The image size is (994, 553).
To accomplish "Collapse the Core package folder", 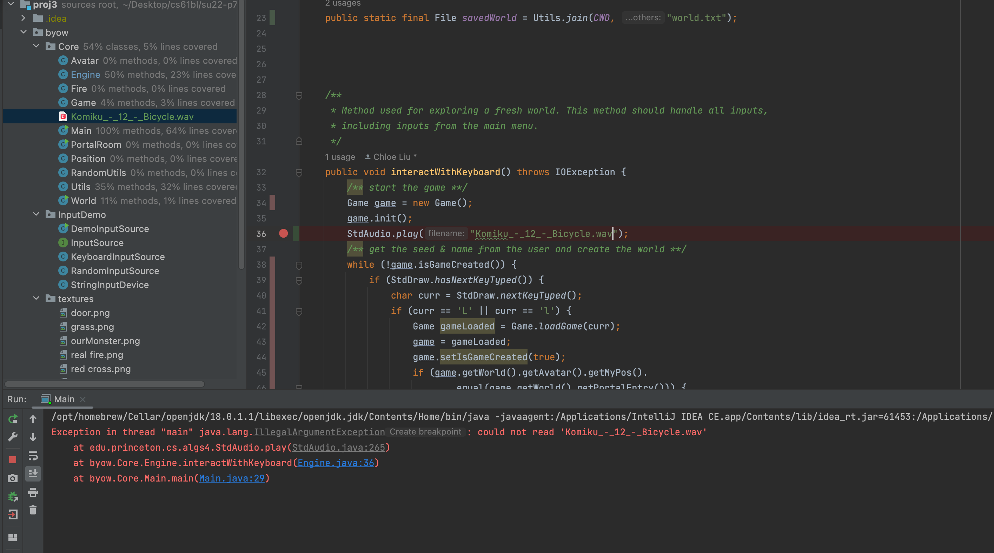I will (x=36, y=46).
